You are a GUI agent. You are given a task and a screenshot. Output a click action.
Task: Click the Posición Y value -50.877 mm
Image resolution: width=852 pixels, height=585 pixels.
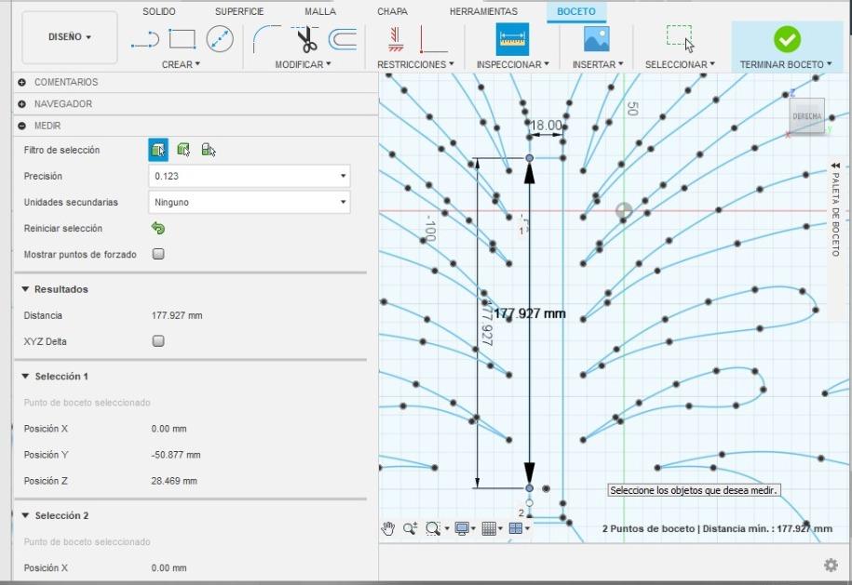(x=175, y=455)
